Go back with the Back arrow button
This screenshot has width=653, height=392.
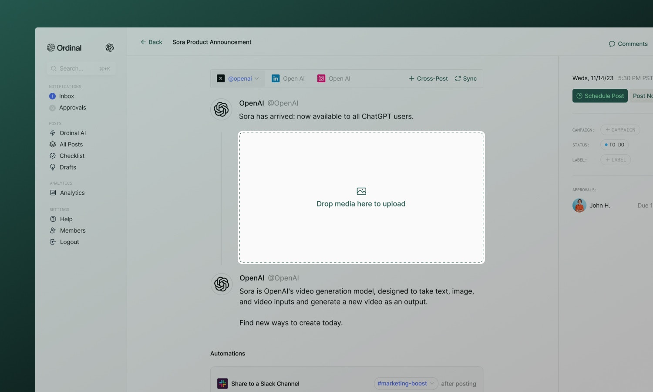pyautogui.click(x=151, y=42)
